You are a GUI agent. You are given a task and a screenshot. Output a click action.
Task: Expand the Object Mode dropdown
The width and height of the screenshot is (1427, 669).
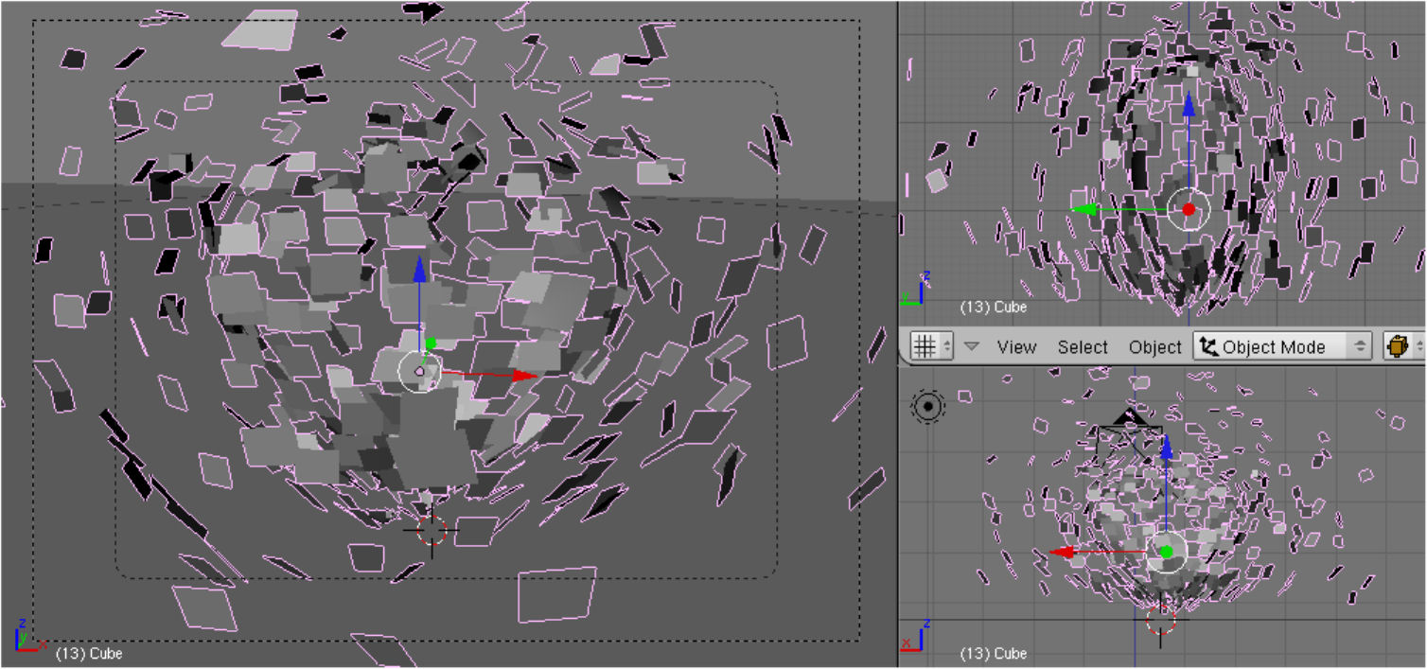(x=1282, y=347)
